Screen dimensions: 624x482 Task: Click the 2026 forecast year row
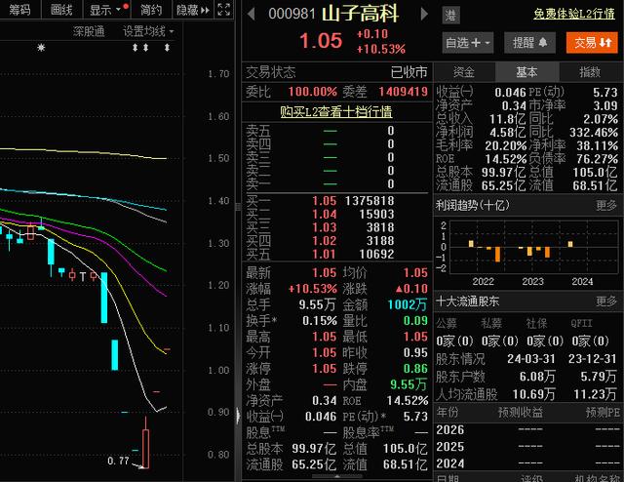point(527,430)
